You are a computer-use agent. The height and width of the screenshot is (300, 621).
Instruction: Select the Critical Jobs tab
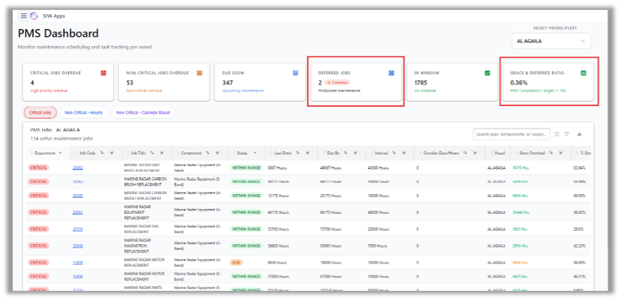[x=40, y=113]
